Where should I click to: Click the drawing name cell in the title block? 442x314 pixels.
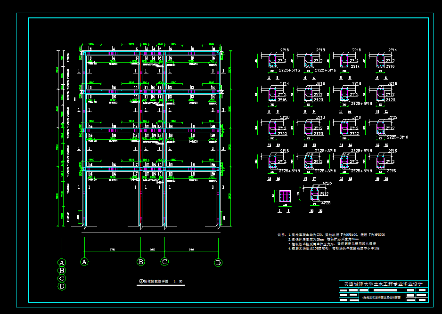(382, 298)
